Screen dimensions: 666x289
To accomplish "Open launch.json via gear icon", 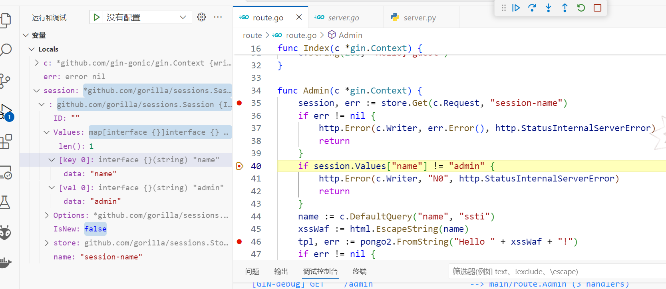I will coord(201,17).
